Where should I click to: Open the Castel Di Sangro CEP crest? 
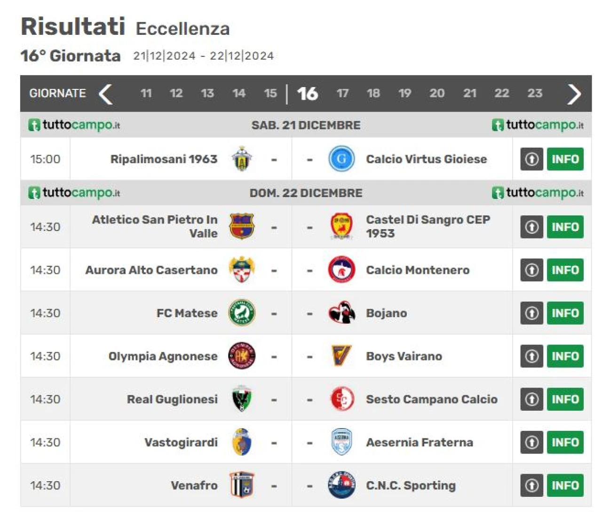tap(341, 227)
